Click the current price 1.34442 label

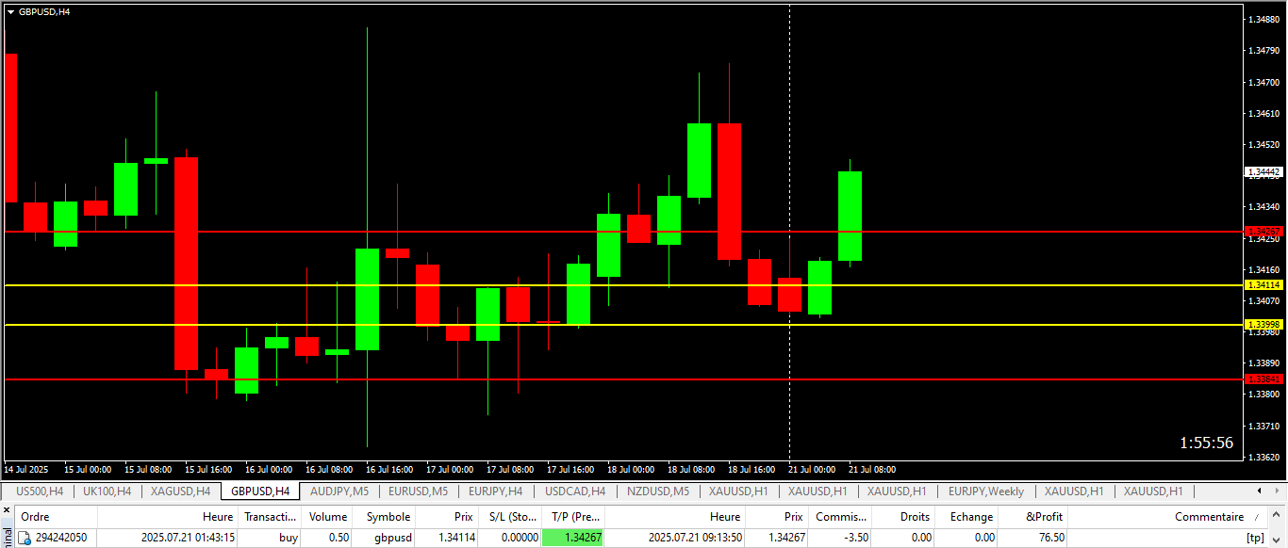(x=1263, y=172)
